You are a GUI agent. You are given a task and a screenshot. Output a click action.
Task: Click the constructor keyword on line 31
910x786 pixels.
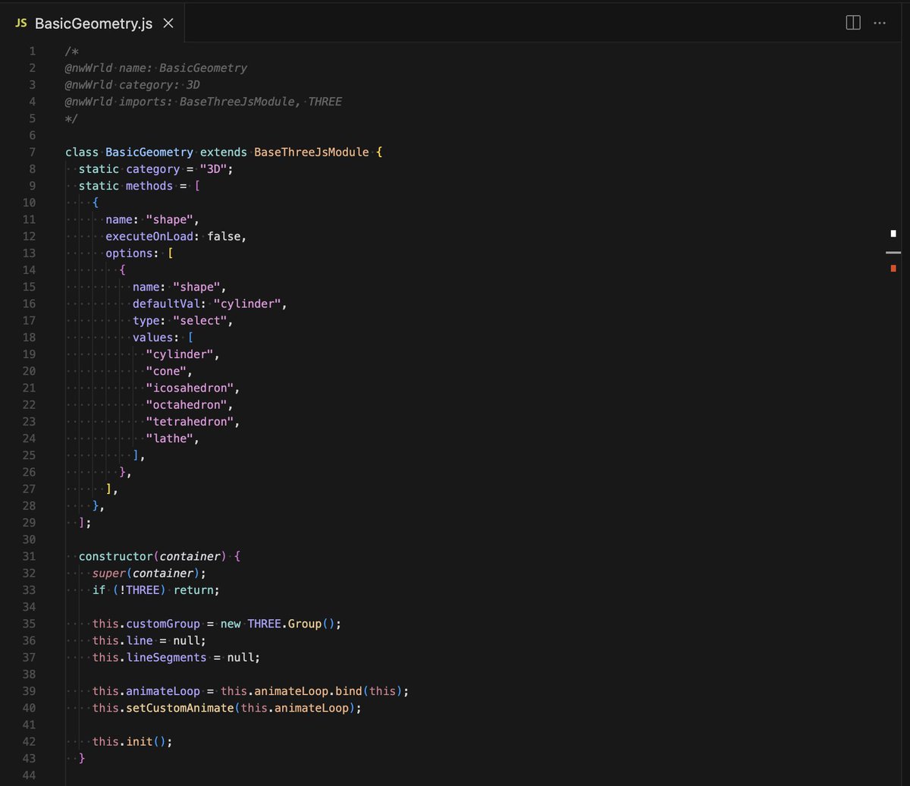(x=116, y=556)
